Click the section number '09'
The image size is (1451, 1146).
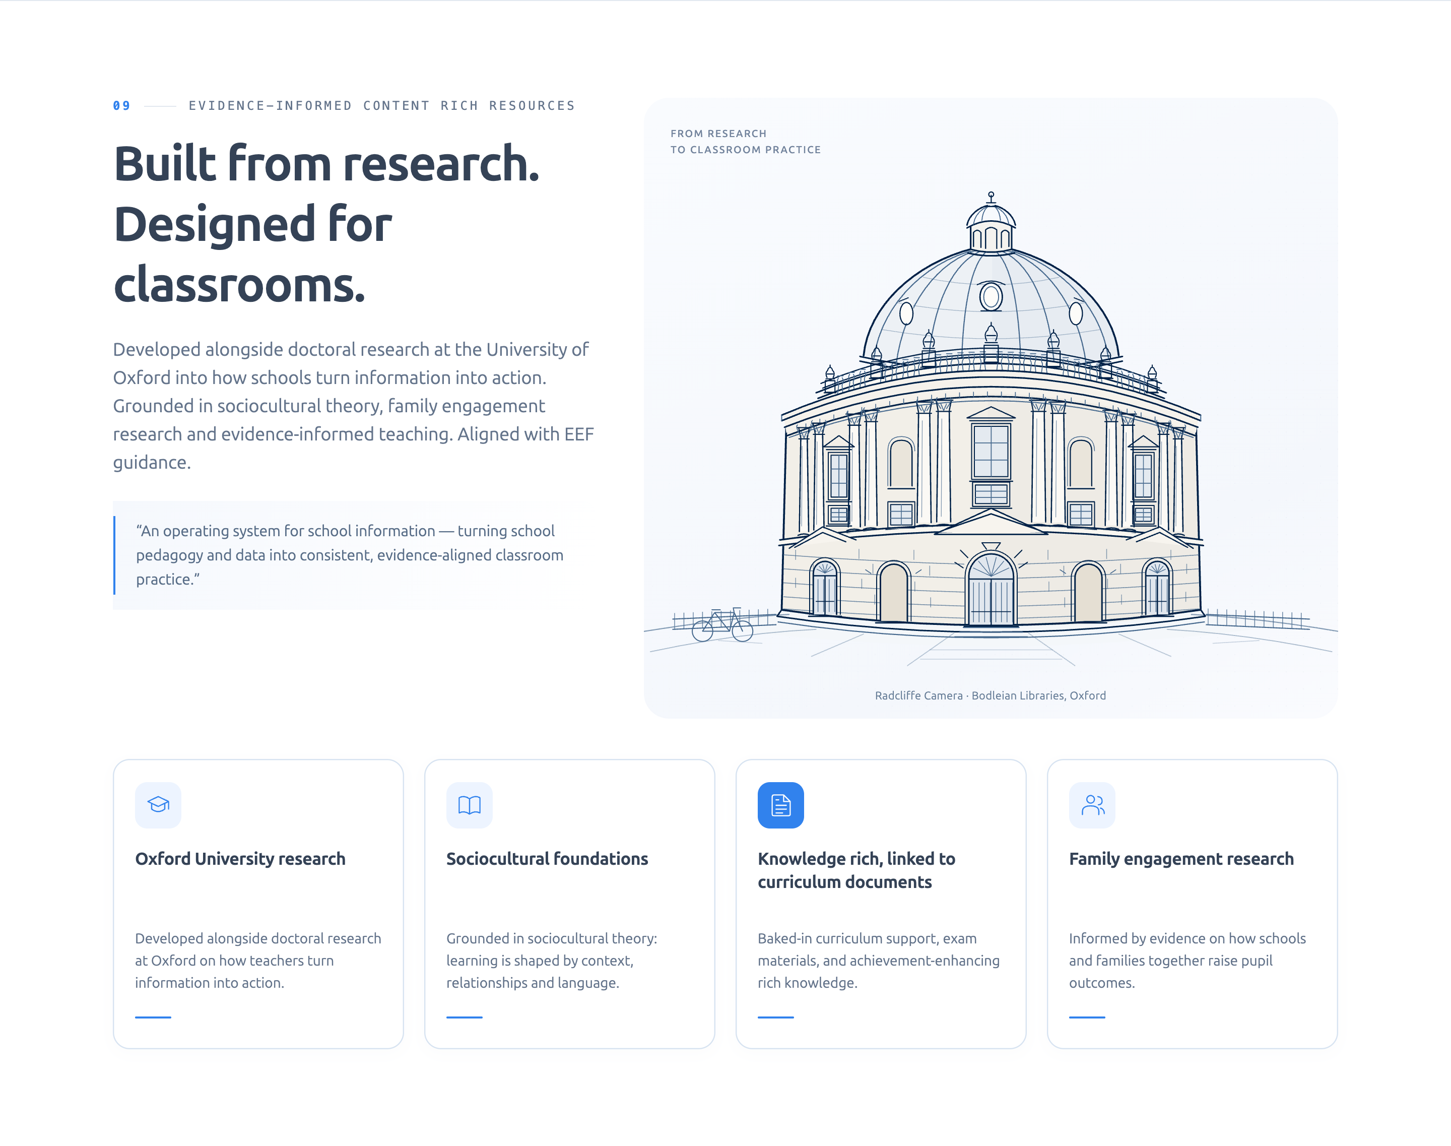pyautogui.click(x=121, y=105)
